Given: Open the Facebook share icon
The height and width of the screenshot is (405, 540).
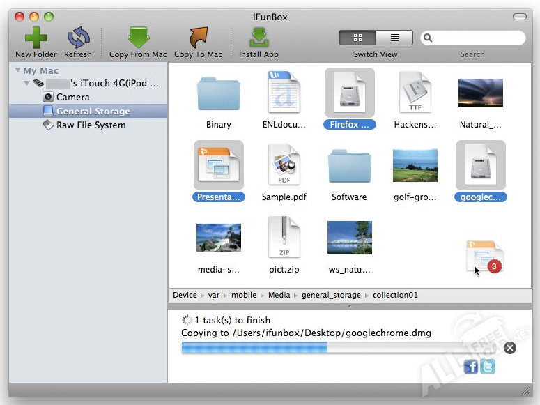Looking at the screenshot, I should [x=471, y=366].
